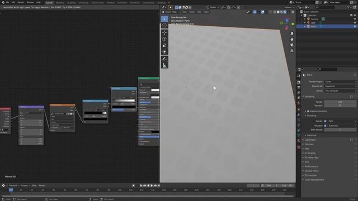358x201 pixels.
Task: Hide Plane with its eye icon
Action: pos(355,26)
